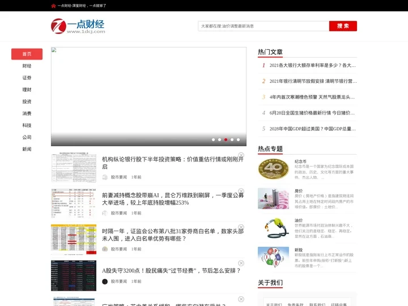The height and width of the screenshot is (306, 408).
Task: Click the 油价 fuel pump image
Action: coord(273,228)
